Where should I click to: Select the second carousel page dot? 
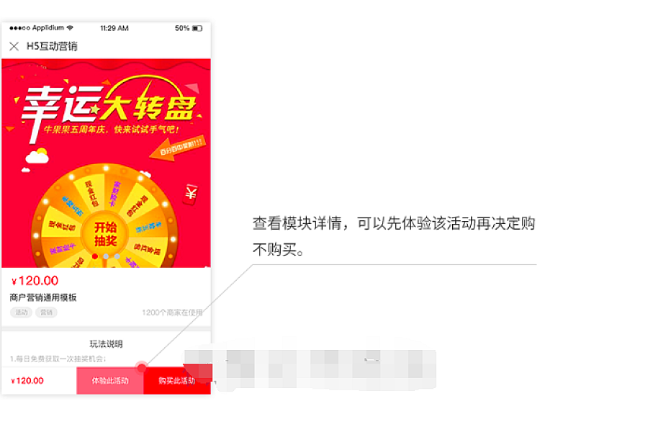(x=107, y=257)
